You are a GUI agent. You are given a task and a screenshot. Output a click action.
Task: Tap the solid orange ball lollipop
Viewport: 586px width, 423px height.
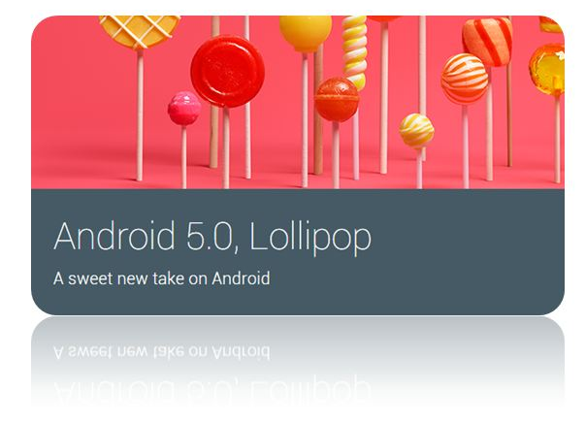(337, 99)
